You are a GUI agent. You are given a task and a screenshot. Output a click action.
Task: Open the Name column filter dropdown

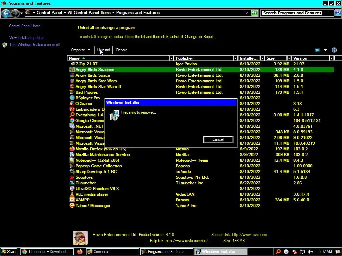(x=171, y=58)
